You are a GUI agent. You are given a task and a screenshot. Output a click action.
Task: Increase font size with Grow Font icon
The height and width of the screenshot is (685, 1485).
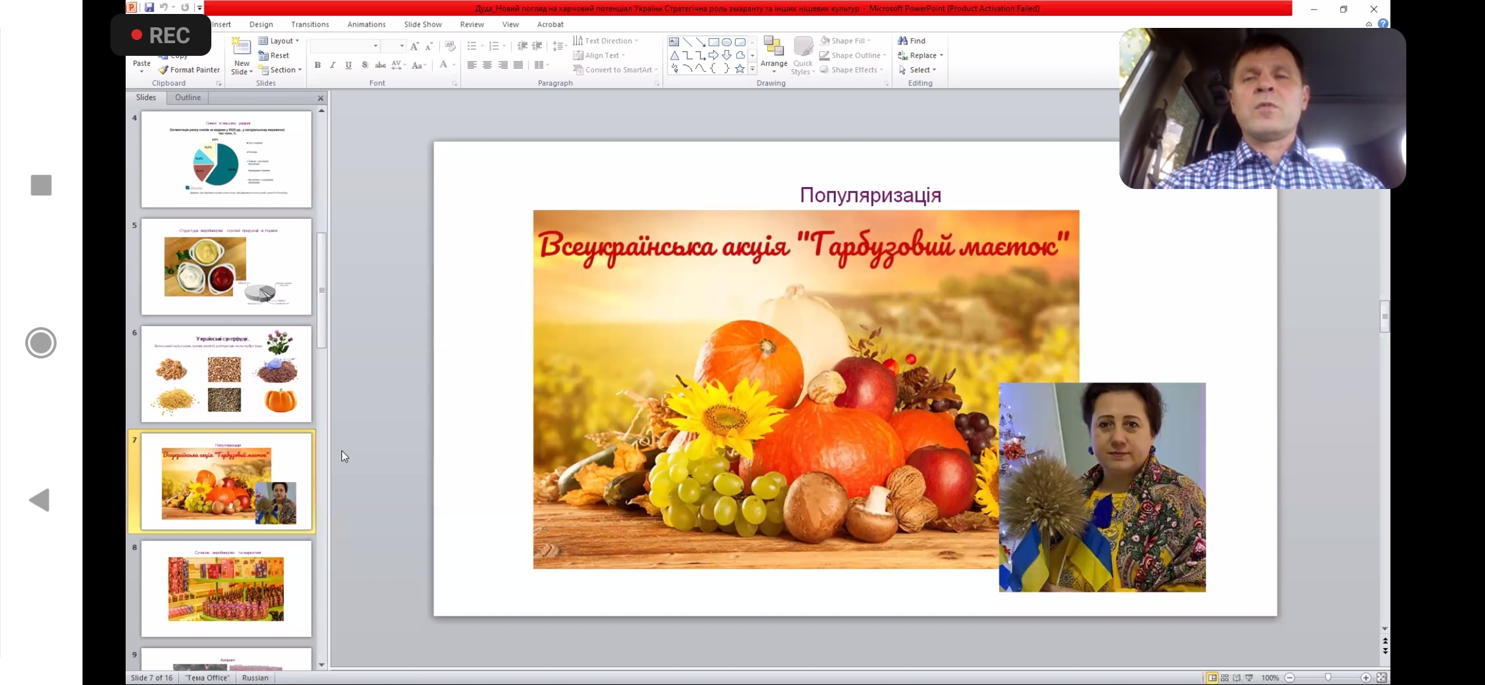coord(414,46)
